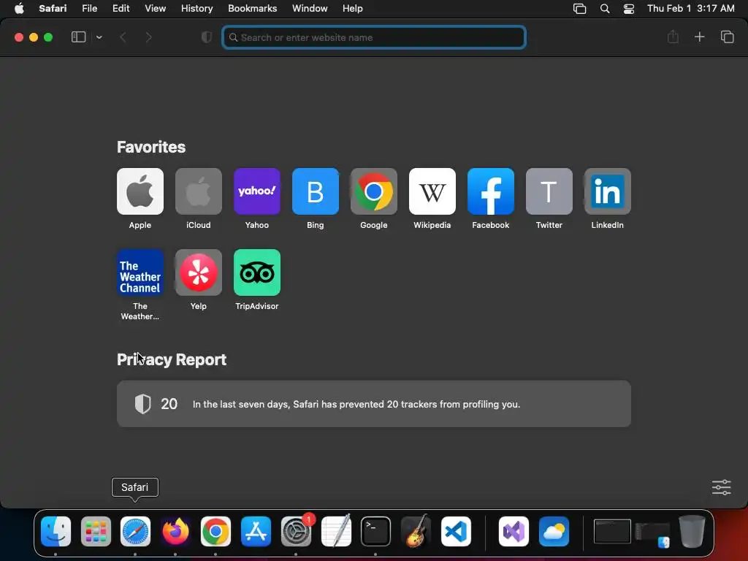
Task: Open the Yelp favorite tile
Action: (x=199, y=272)
